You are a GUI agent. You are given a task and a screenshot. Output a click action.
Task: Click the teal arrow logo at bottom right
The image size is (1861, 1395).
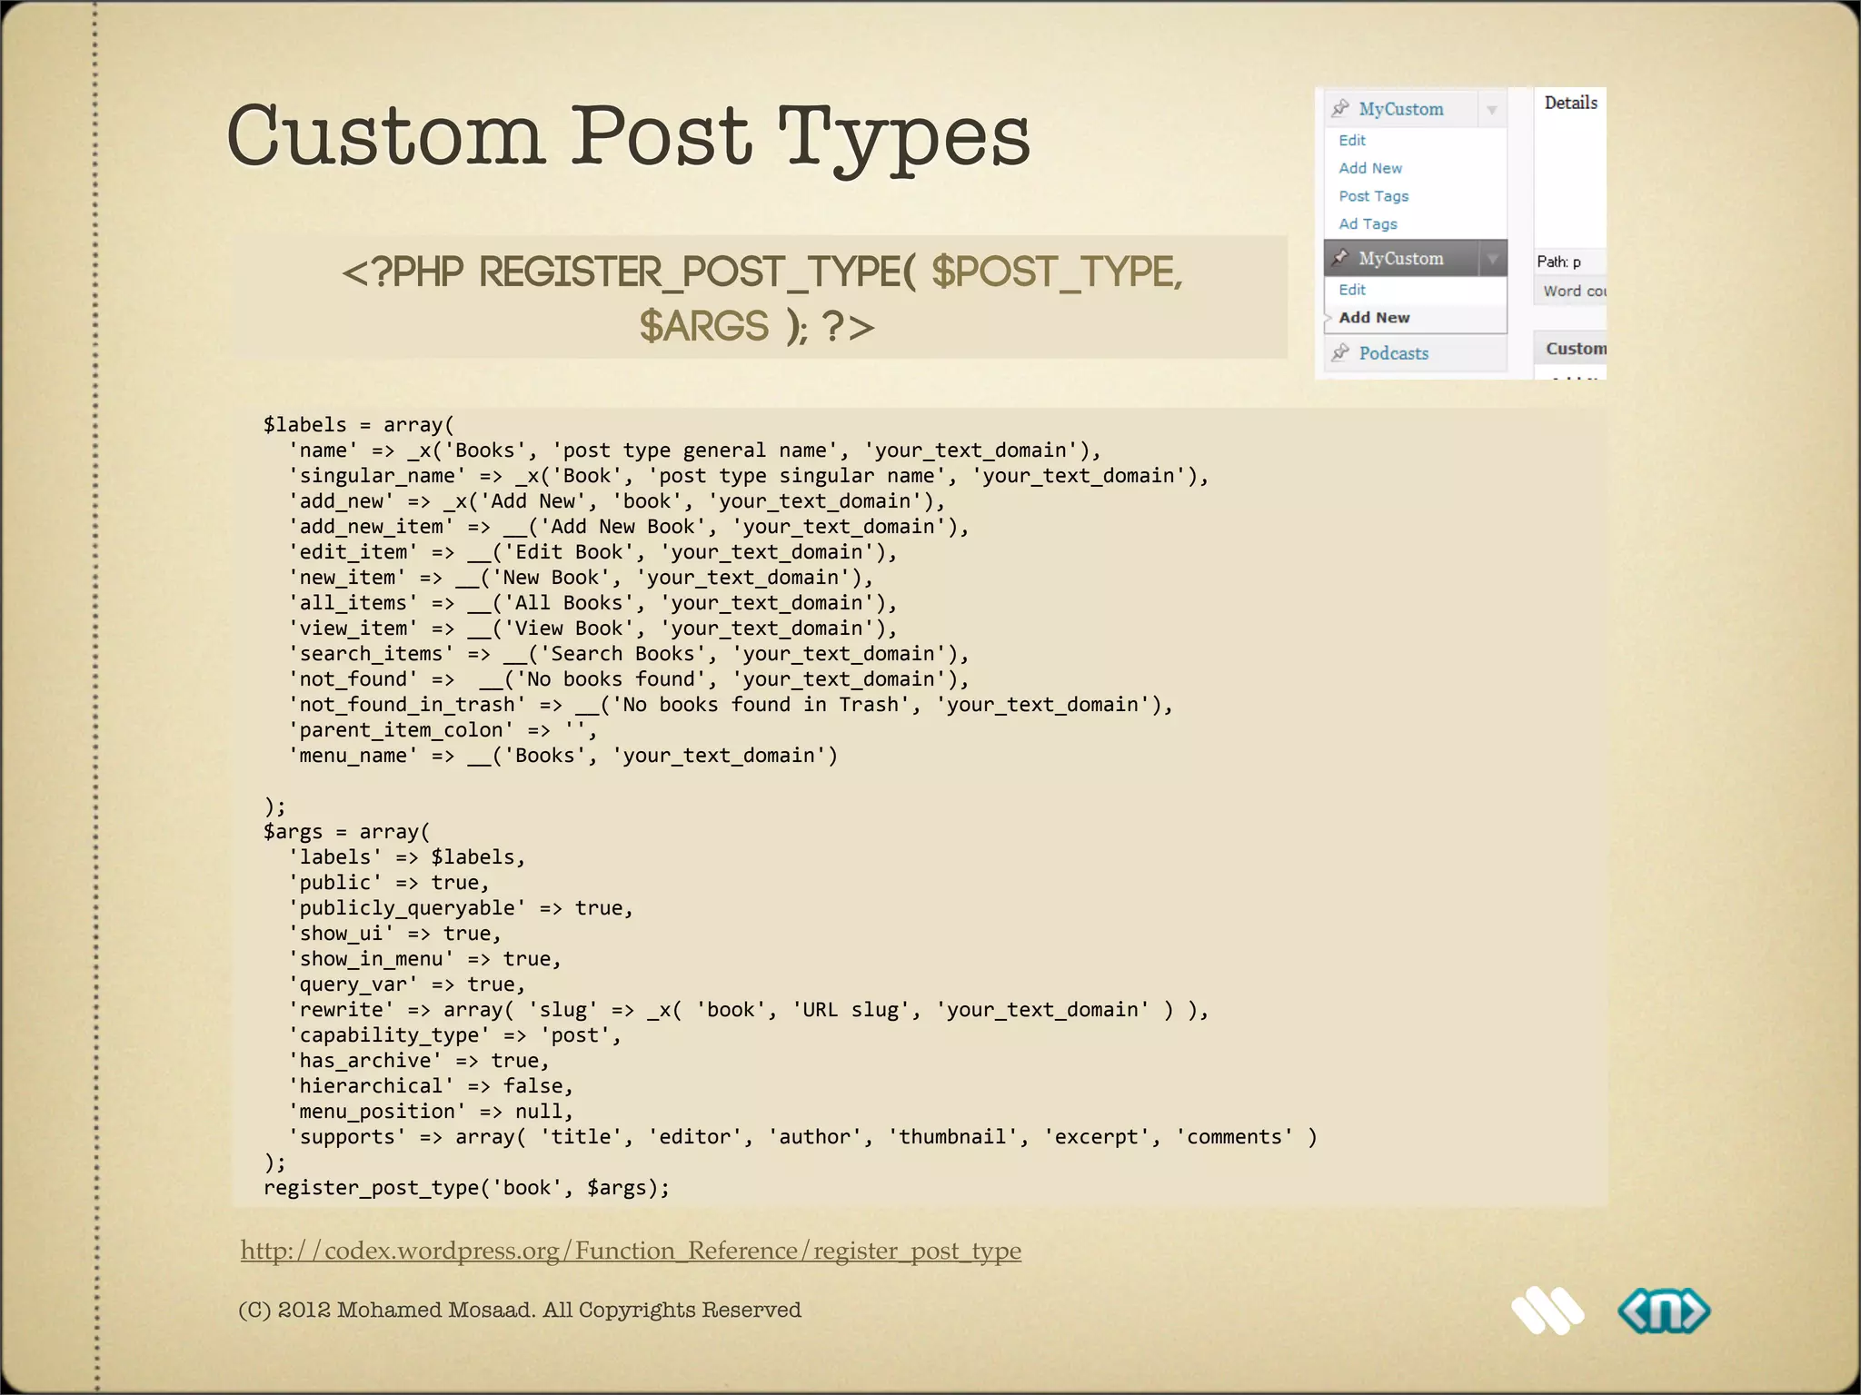pyautogui.click(x=1663, y=1311)
